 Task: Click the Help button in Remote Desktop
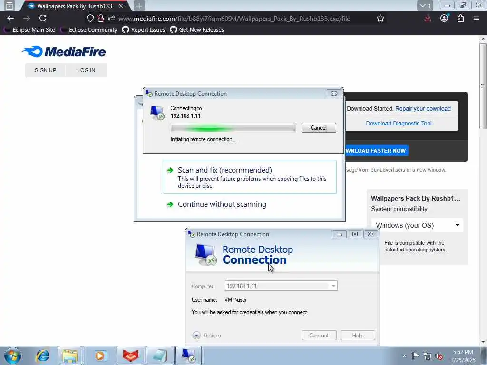click(358, 336)
